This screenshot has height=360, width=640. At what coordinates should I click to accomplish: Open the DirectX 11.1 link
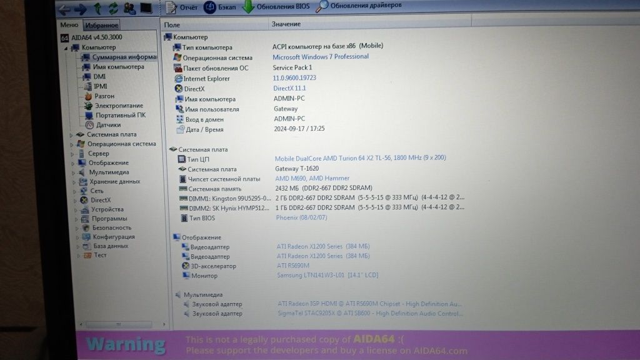tap(289, 88)
